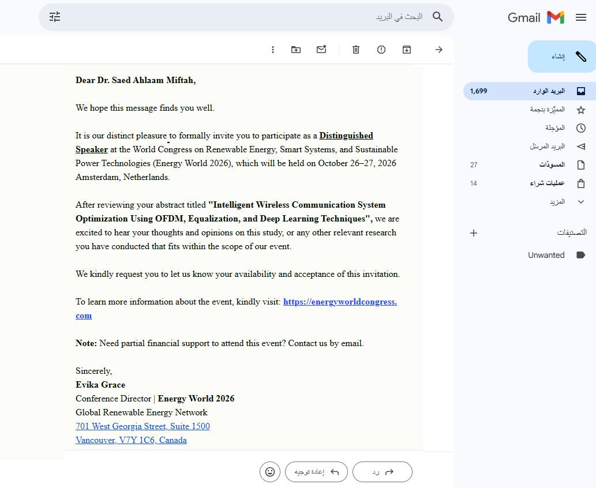Open the emoji reaction picker
The image size is (596, 488).
(270, 472)
